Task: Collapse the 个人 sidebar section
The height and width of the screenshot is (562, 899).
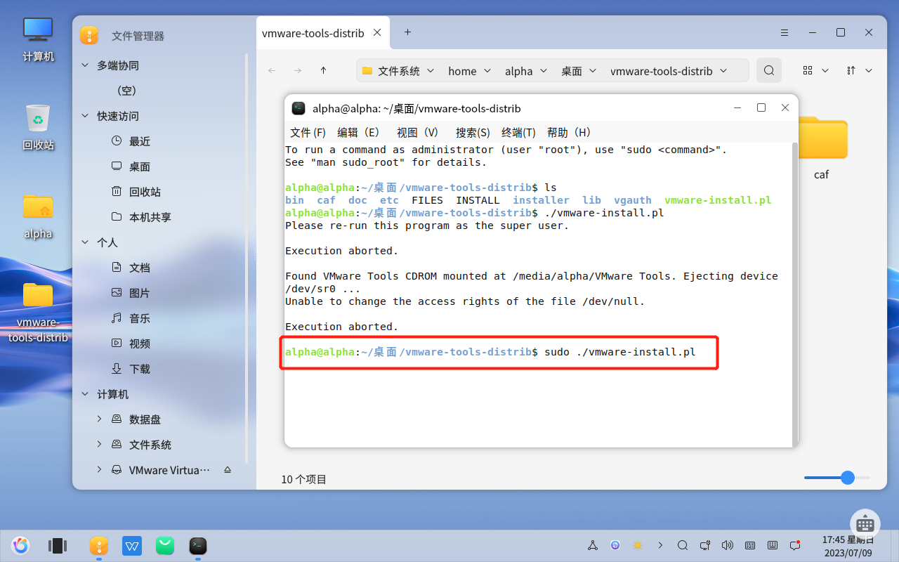Action: coord(85,242)
